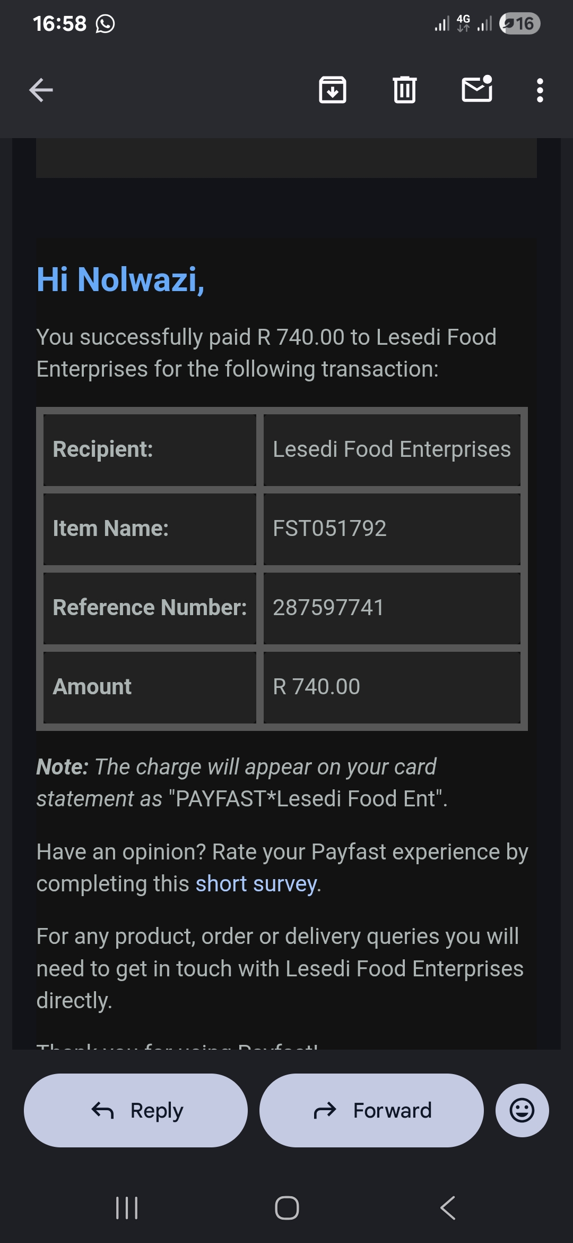Viewport: 573px width, 1243px height.
Task: Tap the Lesedi Food Enterprises recipient cell
Action: pos(392,449)
